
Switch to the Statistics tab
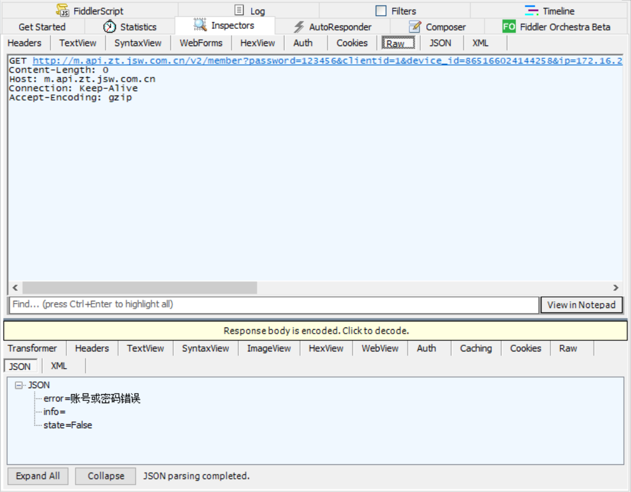(130, 27)
